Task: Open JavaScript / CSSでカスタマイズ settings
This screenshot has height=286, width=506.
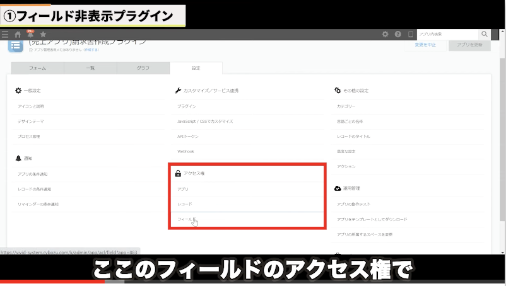Action: [205, 121]
